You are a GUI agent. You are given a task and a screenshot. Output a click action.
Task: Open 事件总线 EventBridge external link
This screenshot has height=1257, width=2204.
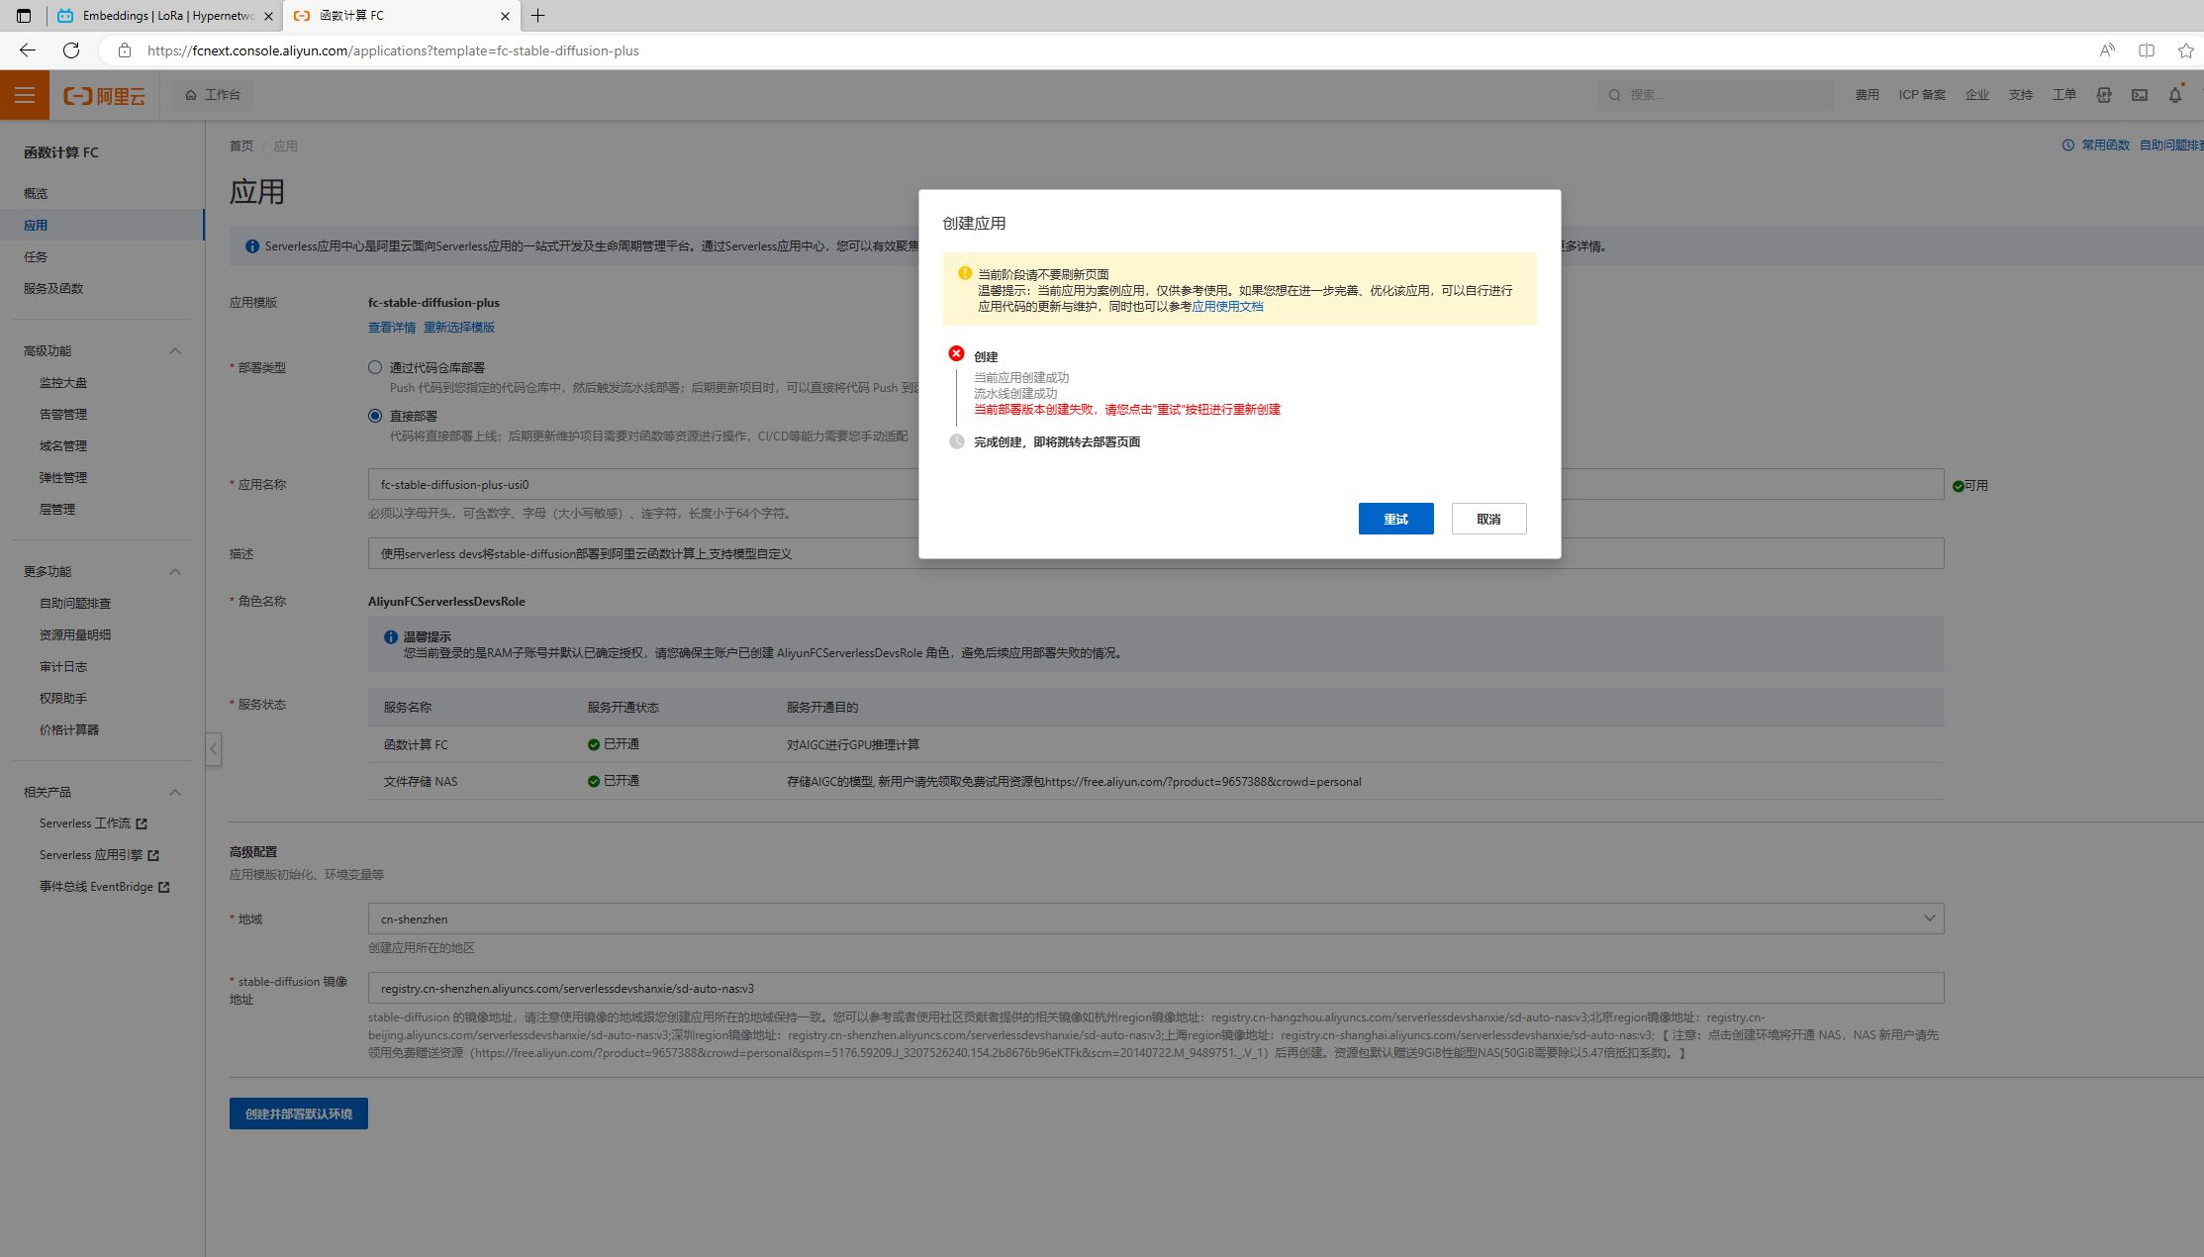coord(104,887)
